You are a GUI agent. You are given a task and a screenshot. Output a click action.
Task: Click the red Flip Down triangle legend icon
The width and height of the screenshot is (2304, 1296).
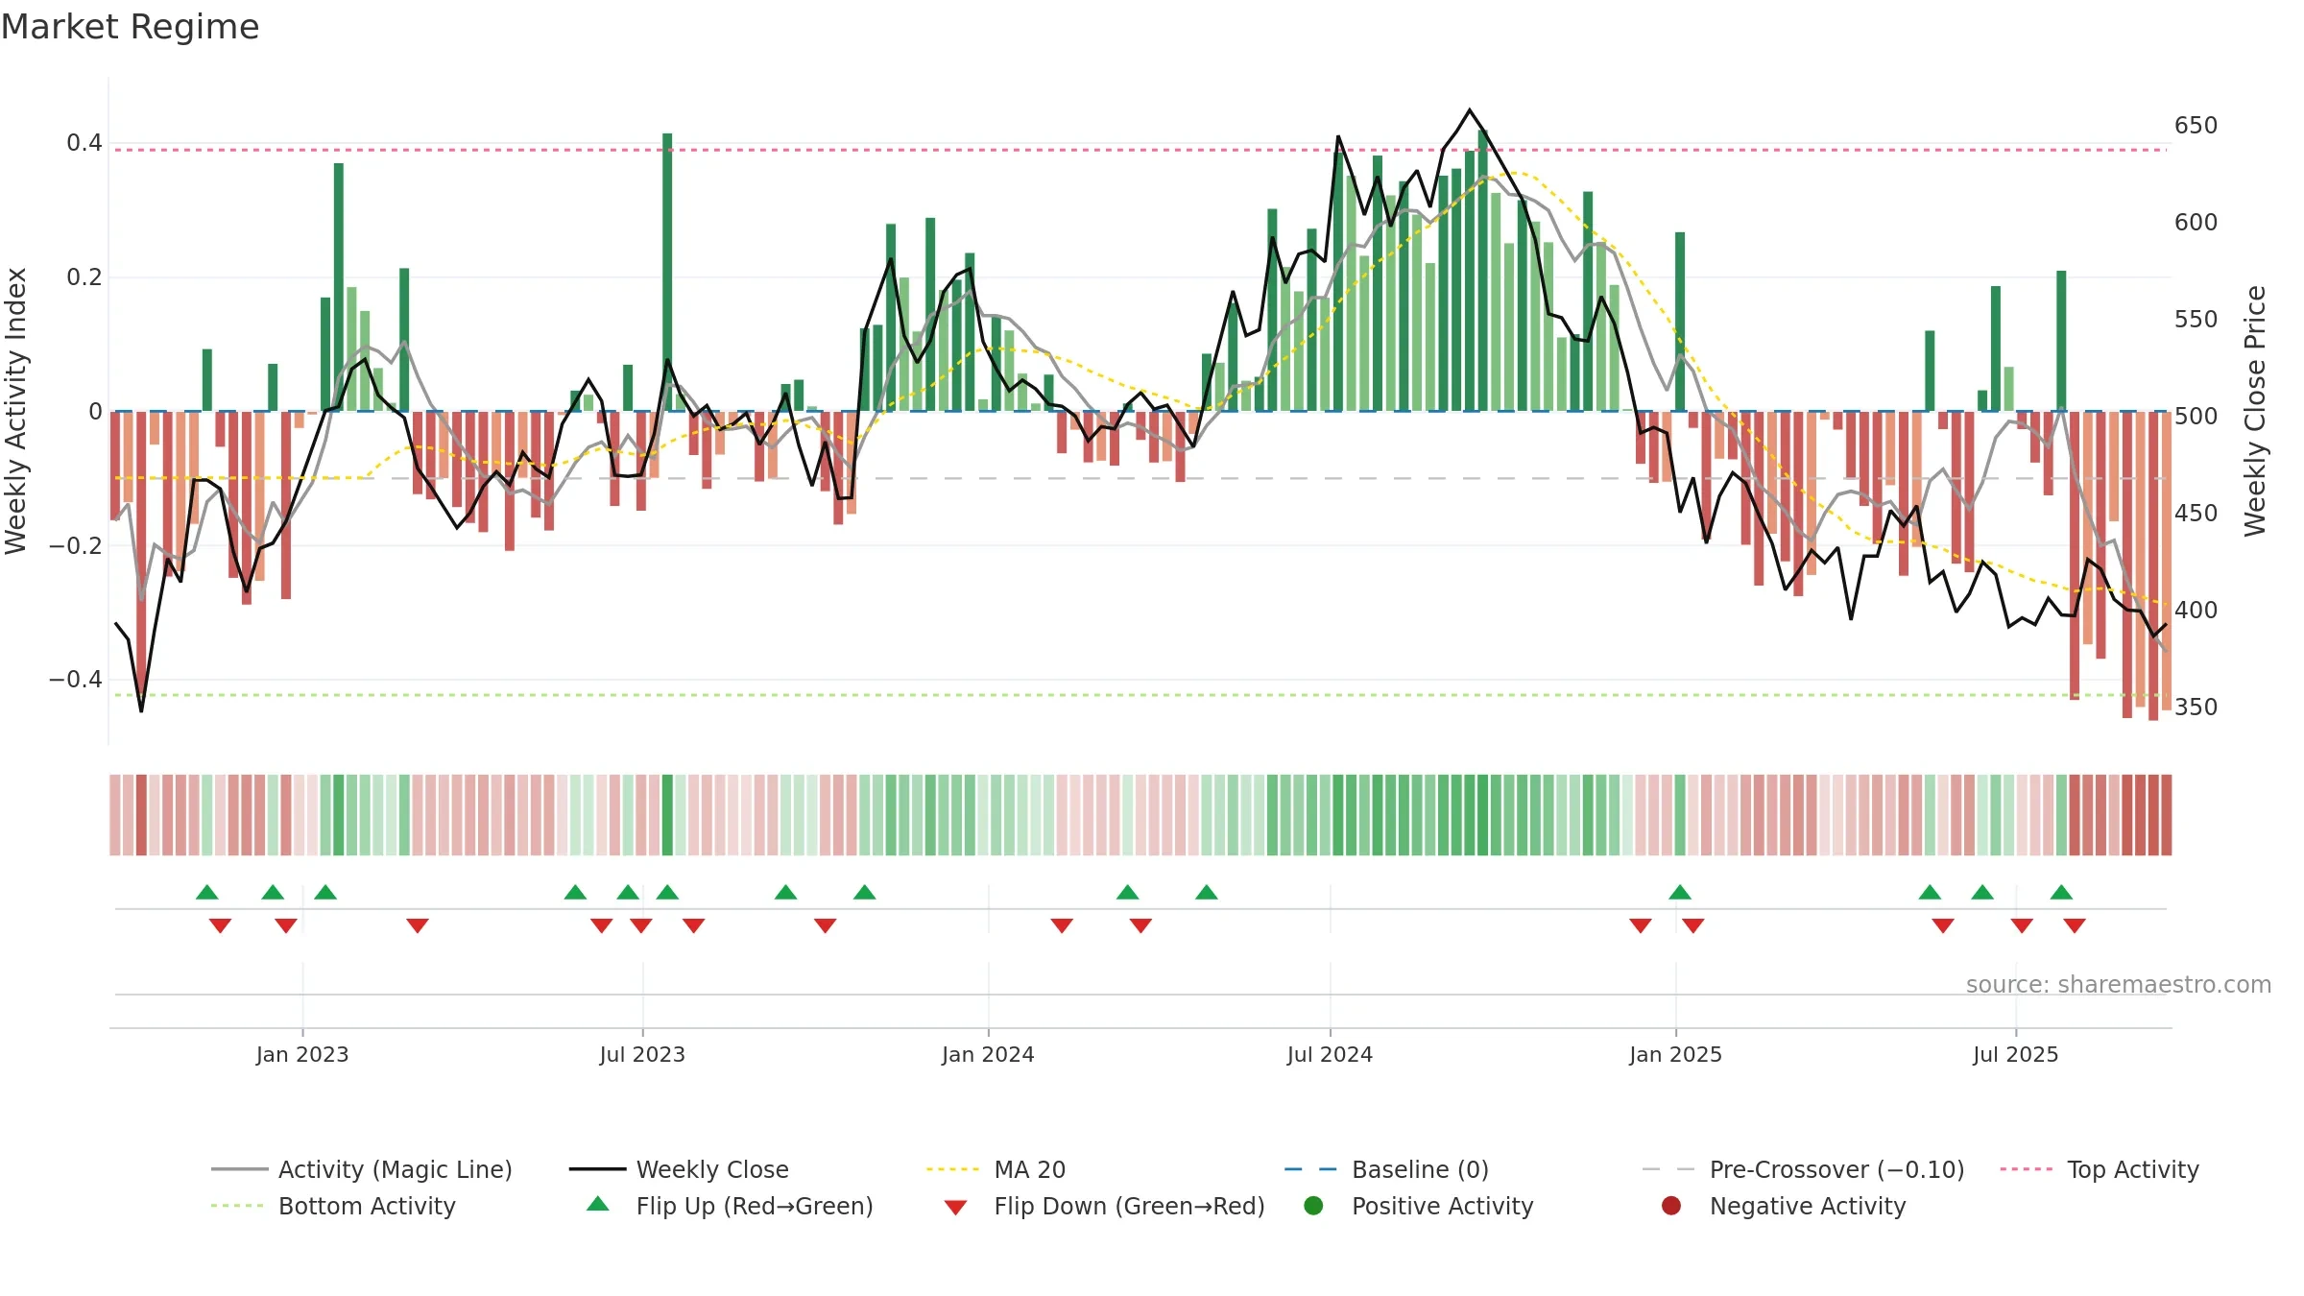click(955, 1208)
